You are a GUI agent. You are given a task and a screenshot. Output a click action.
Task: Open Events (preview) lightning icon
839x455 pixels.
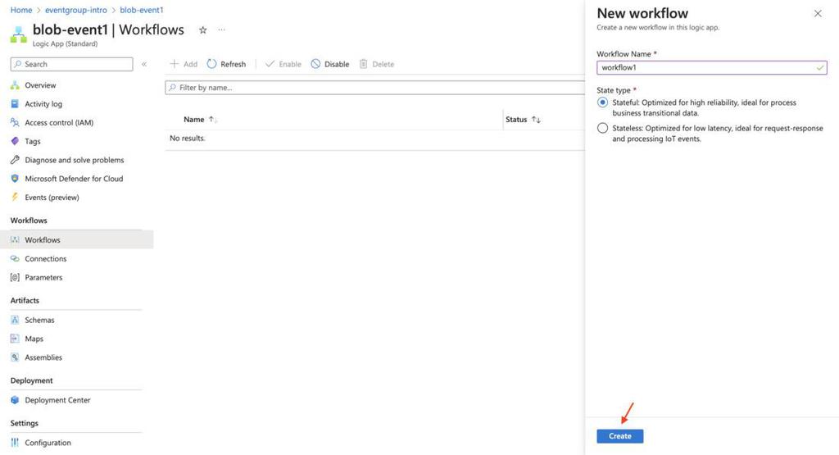tap(15, 198)
